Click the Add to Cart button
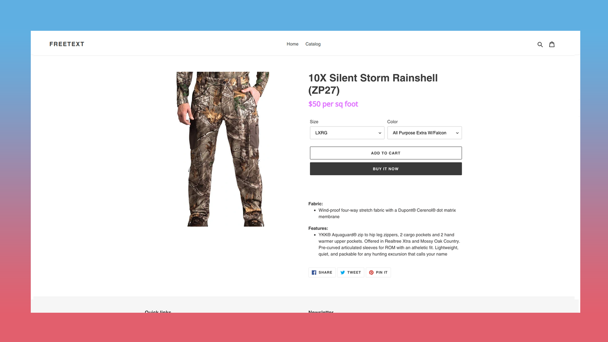This screenshot has height=342, width=608. click(x=385, y=153)
